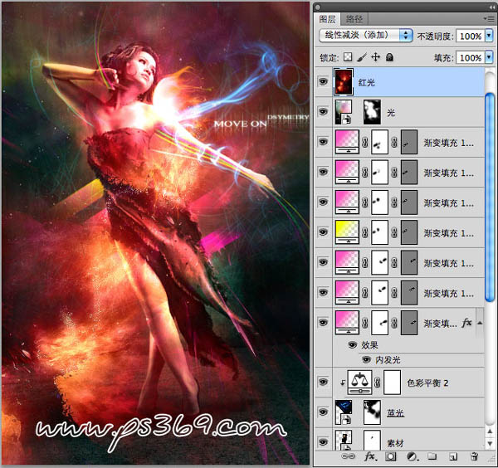This screenshot has width=498, height=468.
Task: Click the 素材 layer name
Action: click(395, 442)
